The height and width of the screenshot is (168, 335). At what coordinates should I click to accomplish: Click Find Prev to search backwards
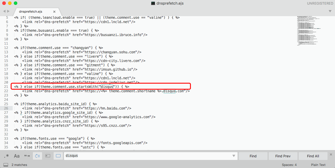tap(283, 156)
